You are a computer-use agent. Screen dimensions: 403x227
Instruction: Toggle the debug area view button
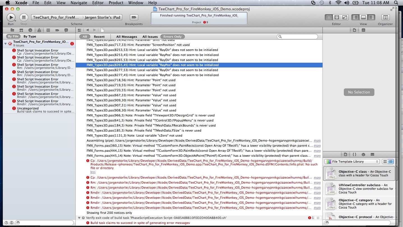[x=363, y=17]
